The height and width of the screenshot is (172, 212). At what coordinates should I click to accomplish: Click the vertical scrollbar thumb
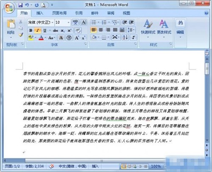tap(207, 69)
